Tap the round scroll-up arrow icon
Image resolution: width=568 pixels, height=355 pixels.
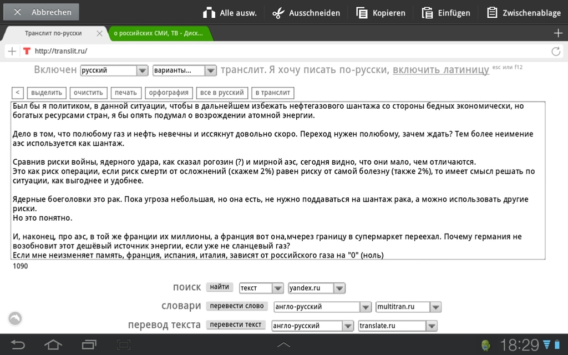15,318
